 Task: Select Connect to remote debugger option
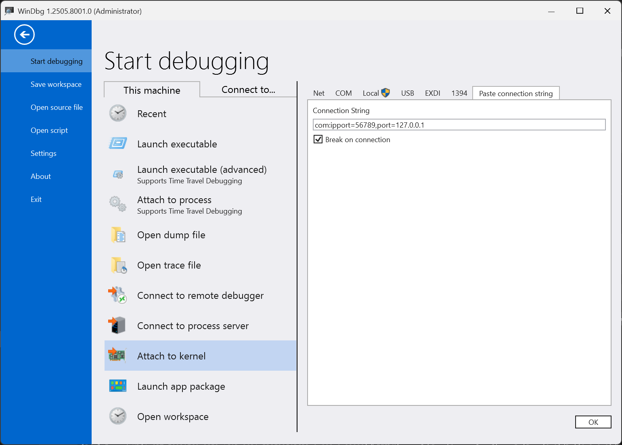pos(200,295)
